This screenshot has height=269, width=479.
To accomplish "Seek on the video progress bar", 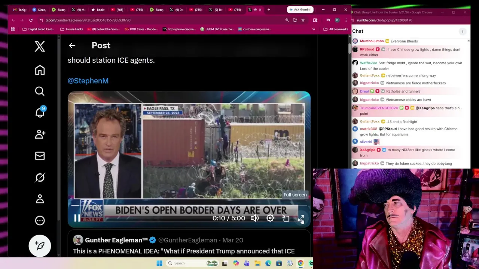I will point(189,205).
